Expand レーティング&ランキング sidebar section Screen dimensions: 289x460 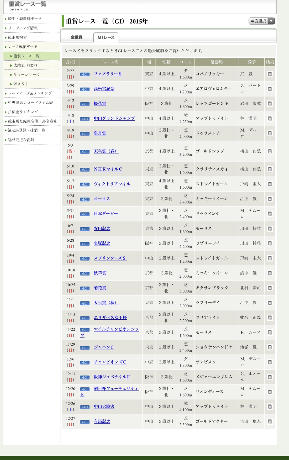(x=30, y=93)
